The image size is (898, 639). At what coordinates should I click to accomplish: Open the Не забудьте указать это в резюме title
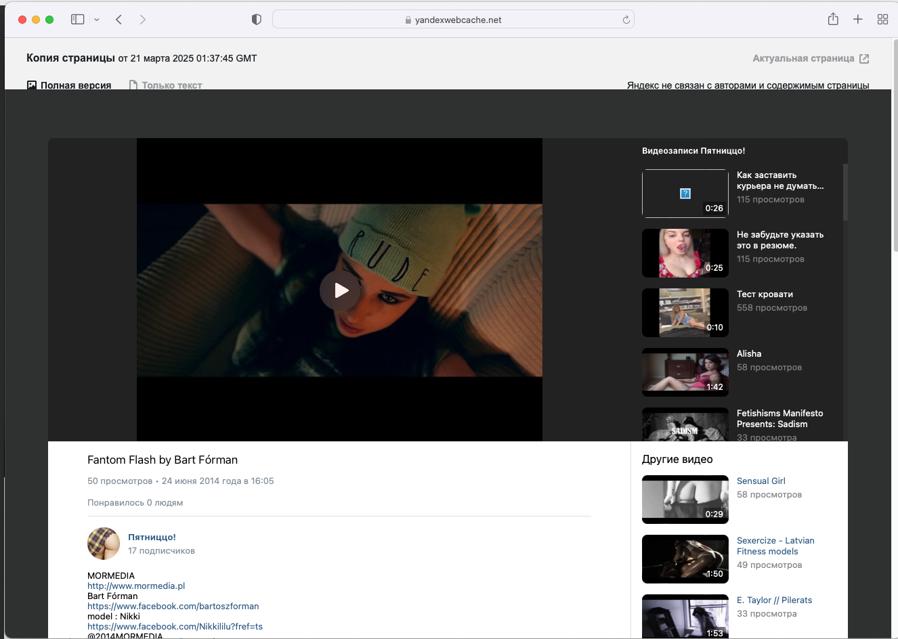(780, 240)
